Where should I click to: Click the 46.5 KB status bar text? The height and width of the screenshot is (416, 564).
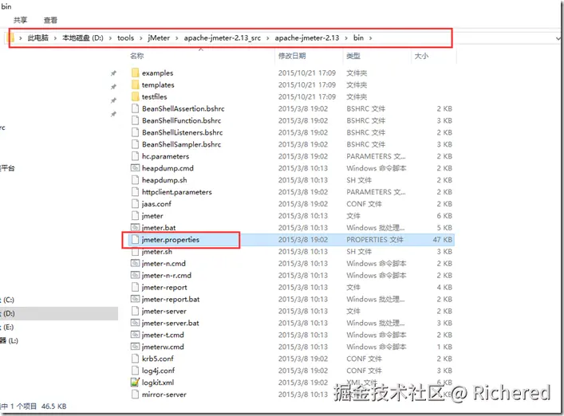[54, 406]
